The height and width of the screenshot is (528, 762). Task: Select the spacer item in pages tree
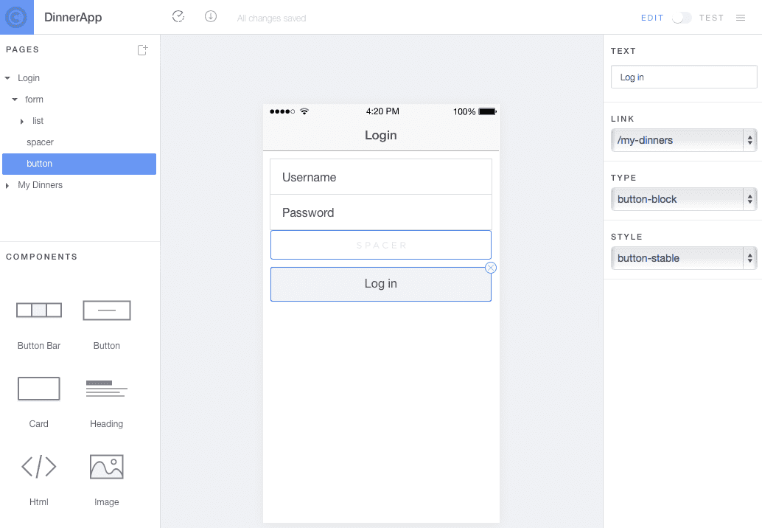pos(40,142)
